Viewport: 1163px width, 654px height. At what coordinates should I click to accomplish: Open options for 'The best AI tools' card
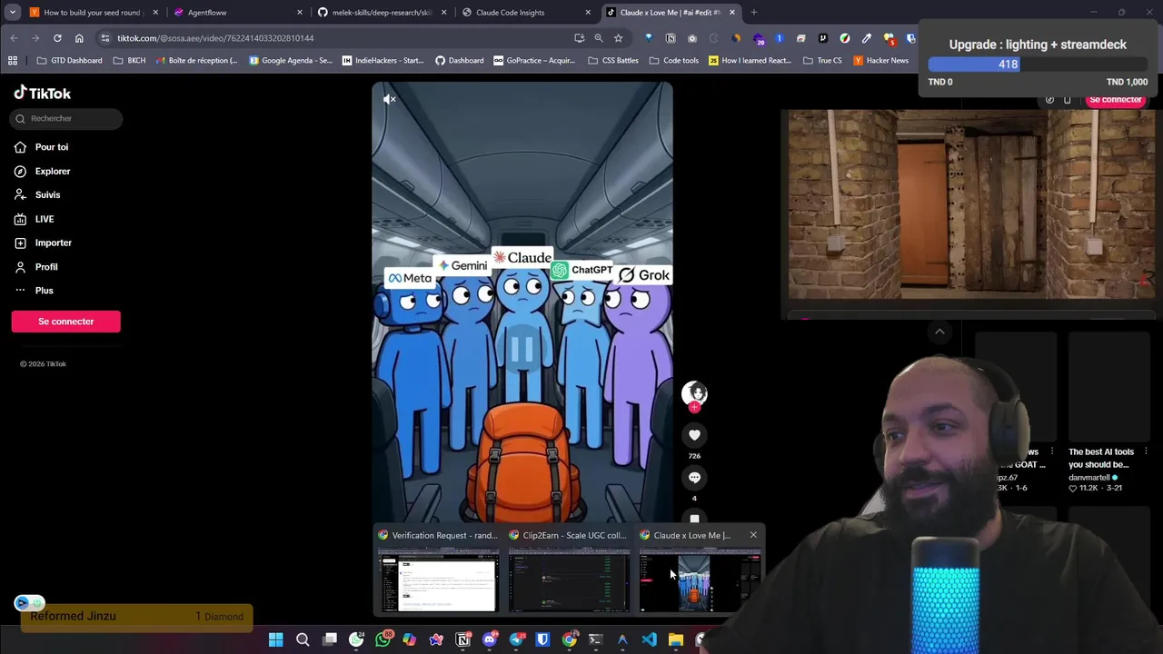(1146, 451)
